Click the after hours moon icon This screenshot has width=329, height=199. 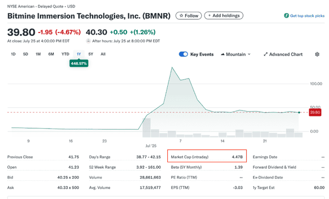pyautogui.click(x=88, y=41)
